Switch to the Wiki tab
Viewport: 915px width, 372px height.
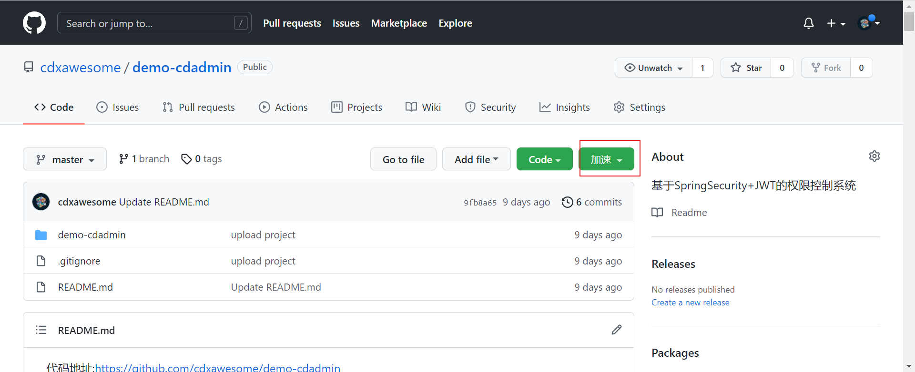(x=423, y=108)
